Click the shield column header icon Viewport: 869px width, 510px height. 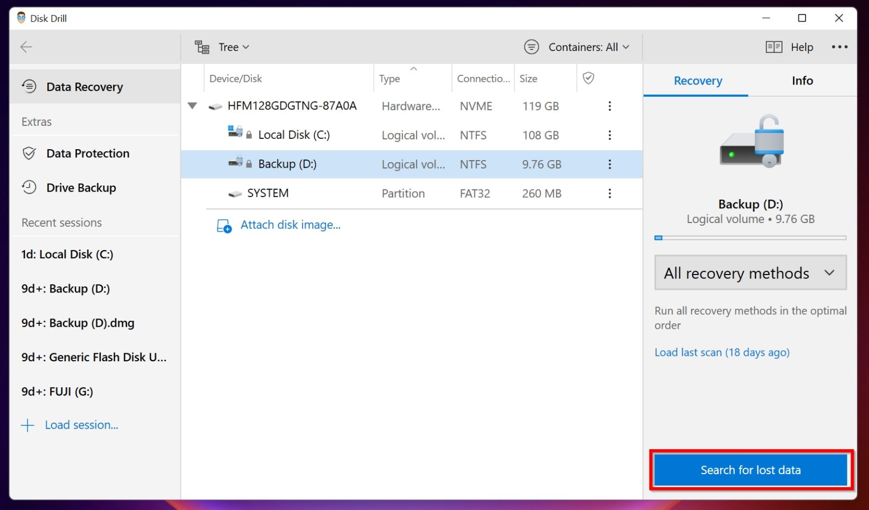[x=589, y=78]
